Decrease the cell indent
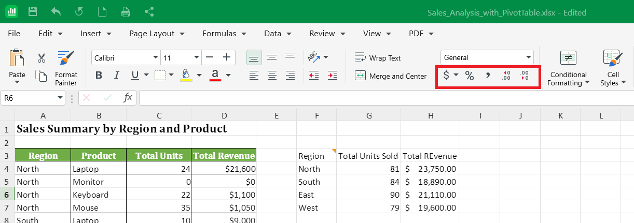Image resolution: width=634 pixels, height=223 pixels. pyautogui.click(x=314, y=76)
